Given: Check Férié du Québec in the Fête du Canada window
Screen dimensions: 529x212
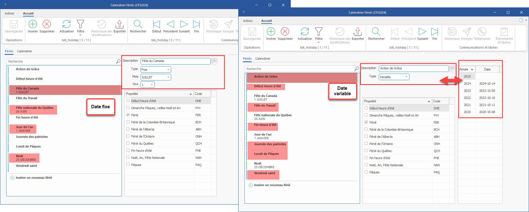Looking at the screenshot, I should click(x=128, y=144).
